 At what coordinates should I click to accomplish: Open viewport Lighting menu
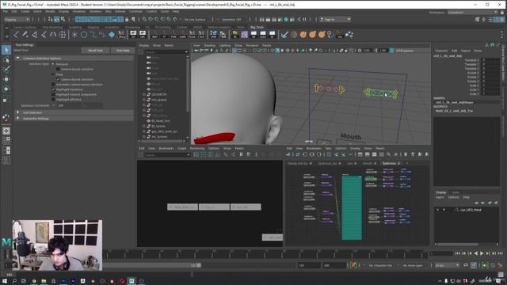[225, 46]
